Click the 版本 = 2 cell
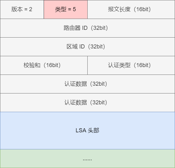The image size is (175, 168). coord(22,9)
